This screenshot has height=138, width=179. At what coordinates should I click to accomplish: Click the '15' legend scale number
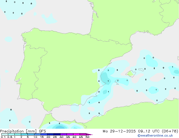coord(42,137)
